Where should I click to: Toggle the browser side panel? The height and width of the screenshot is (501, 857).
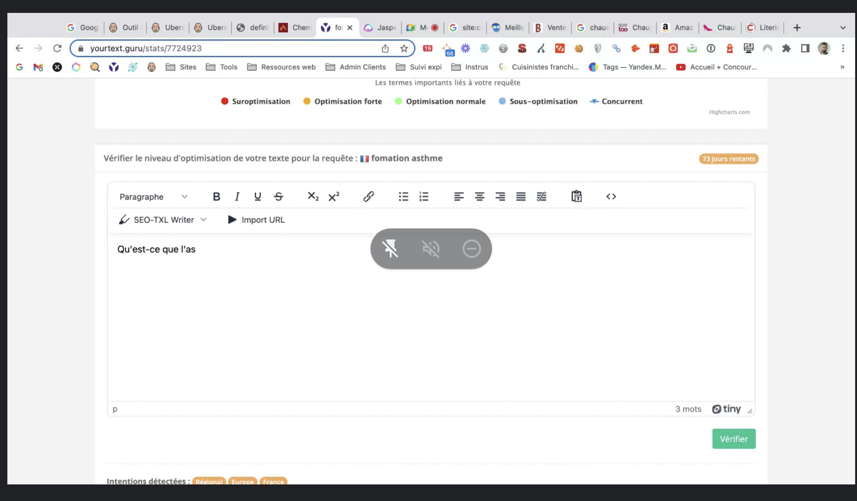coord(805,48)
